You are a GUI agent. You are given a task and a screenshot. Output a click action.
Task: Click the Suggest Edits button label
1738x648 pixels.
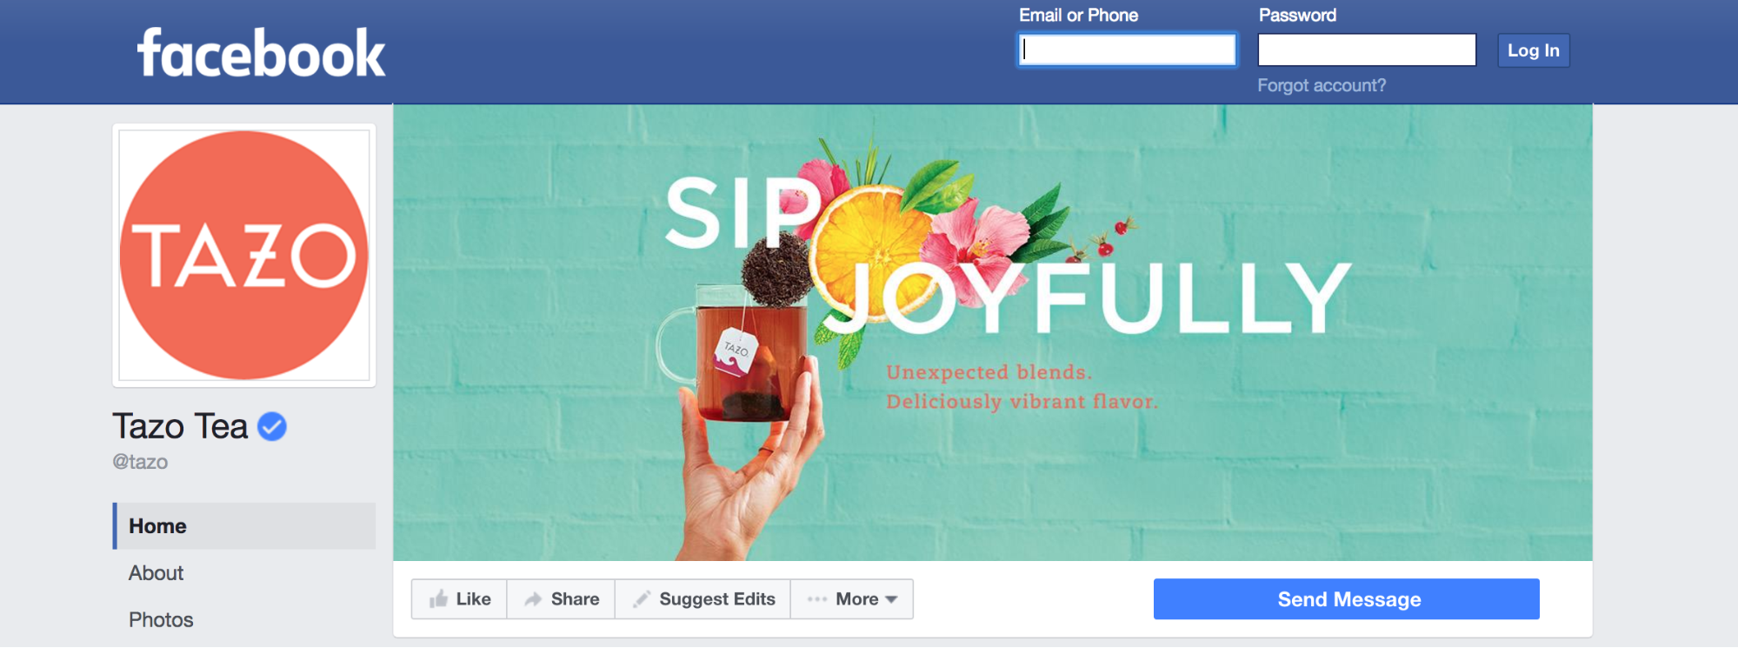(717, 599)
